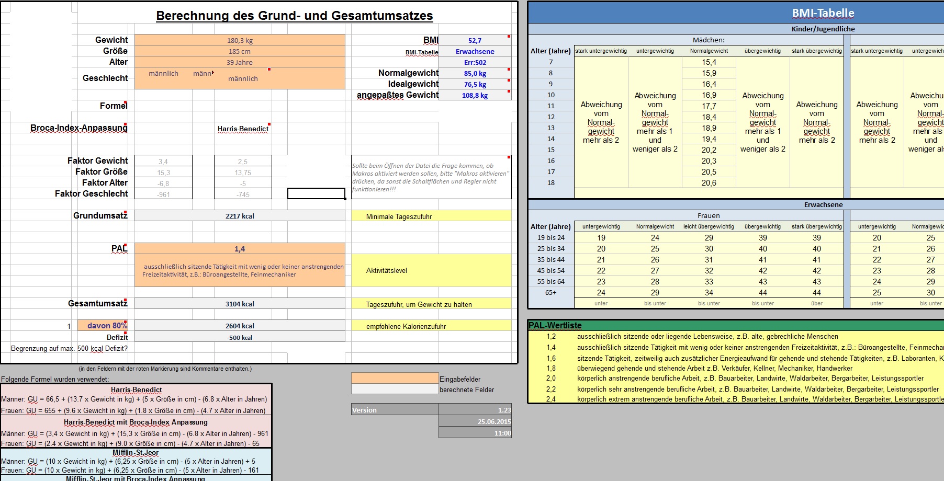The height and width of the screenshot is (481, 944).
Task: Click 'Männer: GU = 66,5 + (13.7 x Gewicht...' formula
Action: 134,399
